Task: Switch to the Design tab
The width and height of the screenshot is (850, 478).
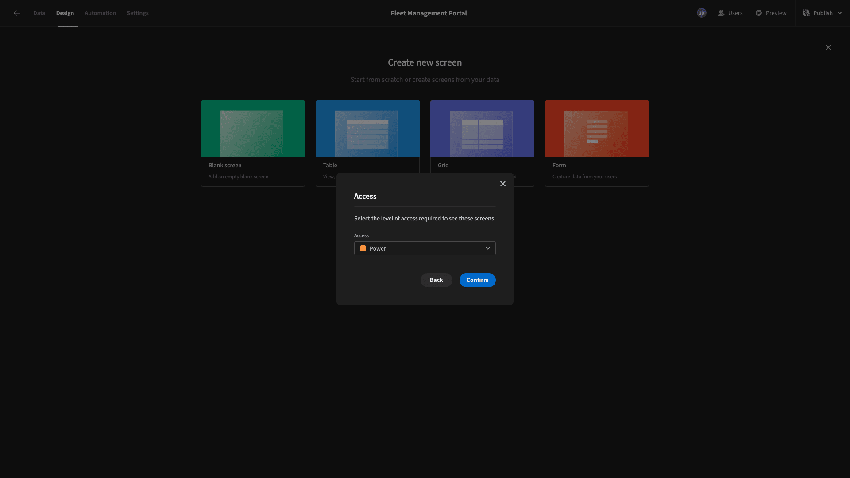Action: pos(65,13)
